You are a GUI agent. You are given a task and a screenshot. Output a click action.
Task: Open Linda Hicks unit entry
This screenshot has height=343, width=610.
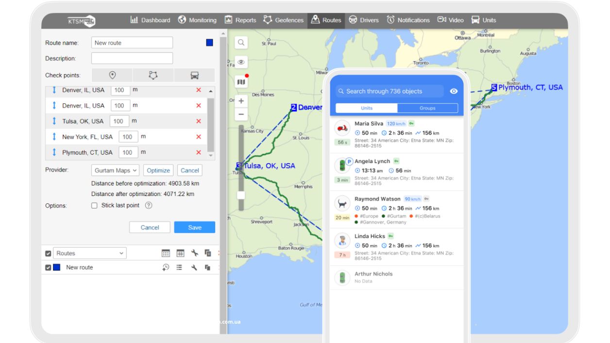(x=397, y=246)
